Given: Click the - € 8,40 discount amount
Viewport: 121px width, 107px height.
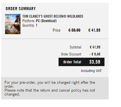Looking at the screenshot, I should coord(95,54).
